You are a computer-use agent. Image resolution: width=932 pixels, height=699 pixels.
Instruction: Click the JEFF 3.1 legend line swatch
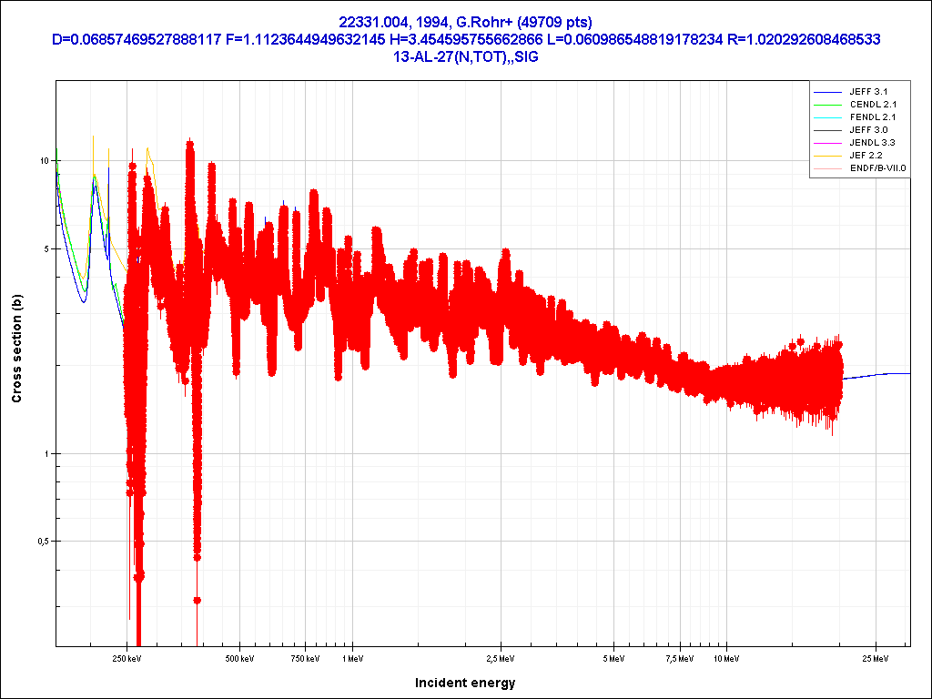coord(826,92)
